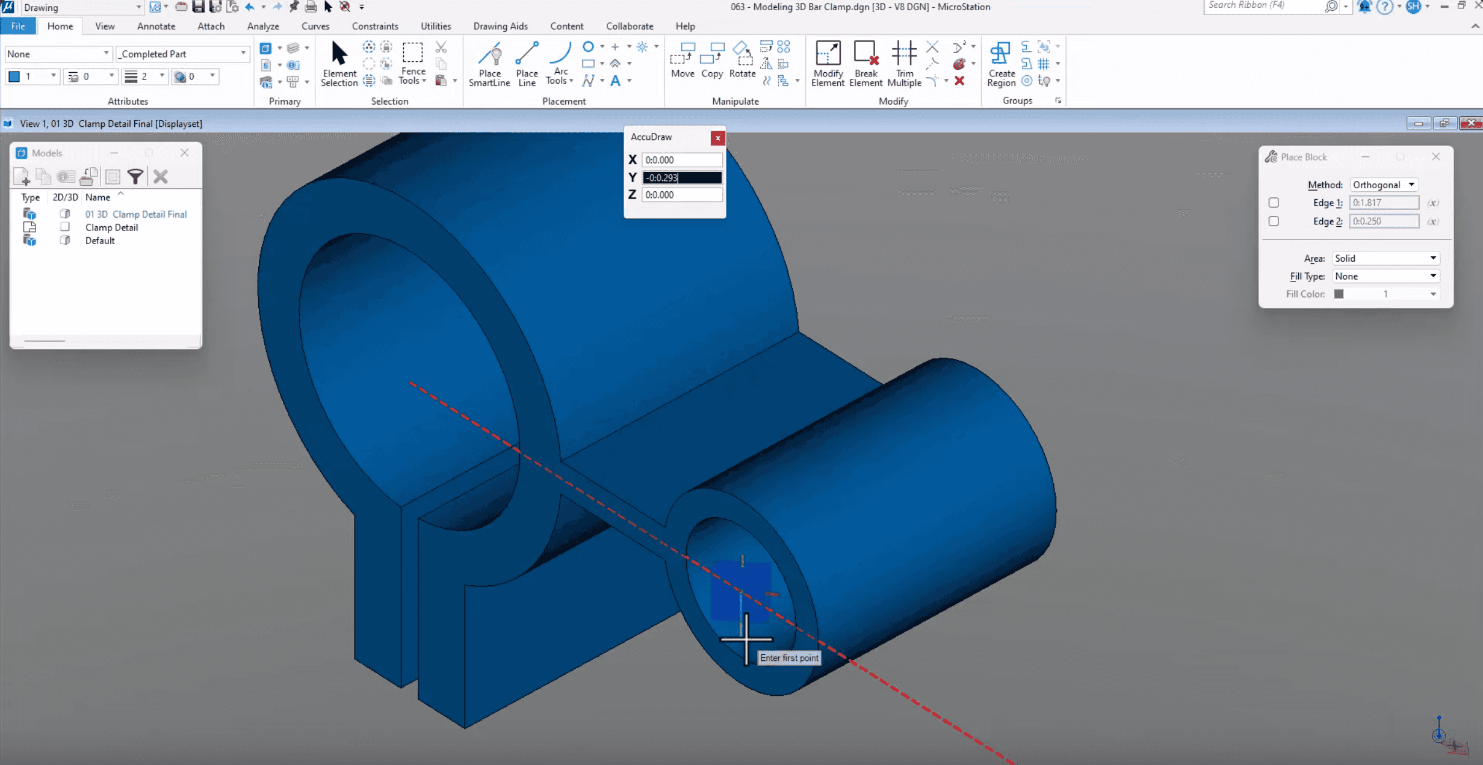Activate the Place Line tool
The image size is (1483, 765).
527,64
